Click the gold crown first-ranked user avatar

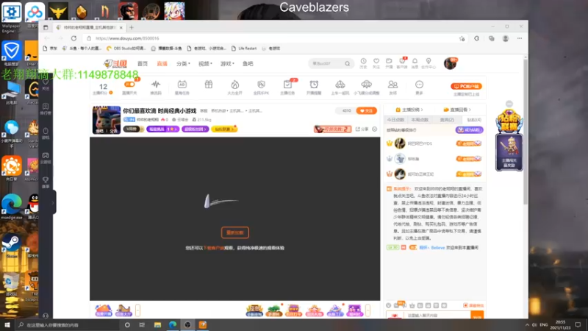400,143
